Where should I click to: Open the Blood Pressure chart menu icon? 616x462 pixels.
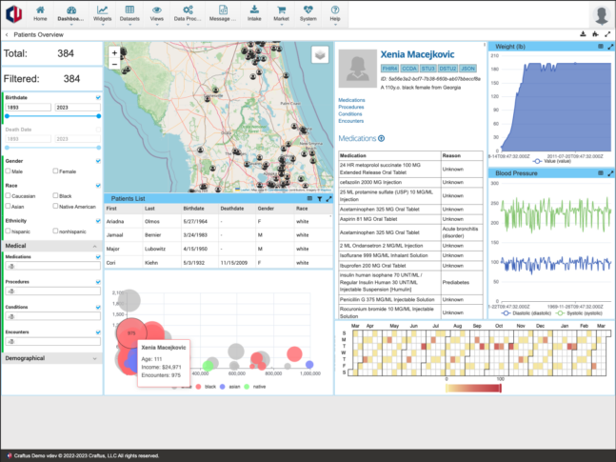pos(599,172)
